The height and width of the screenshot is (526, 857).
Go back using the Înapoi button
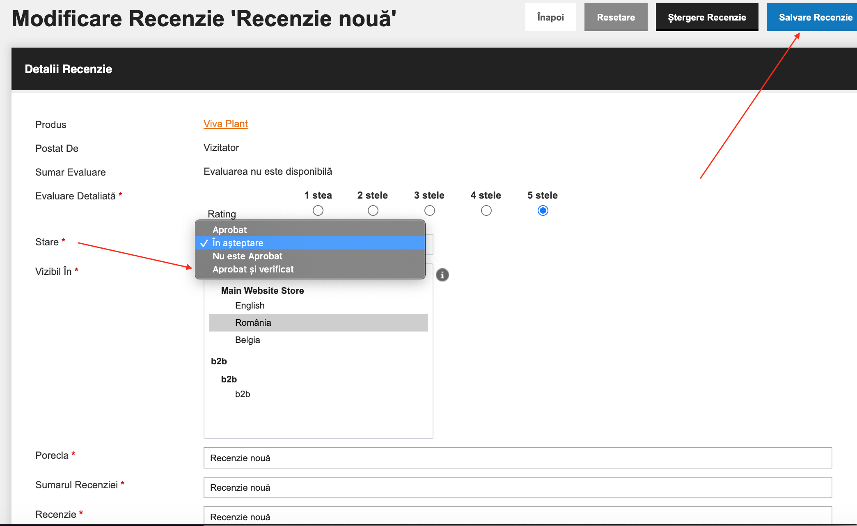550,17
